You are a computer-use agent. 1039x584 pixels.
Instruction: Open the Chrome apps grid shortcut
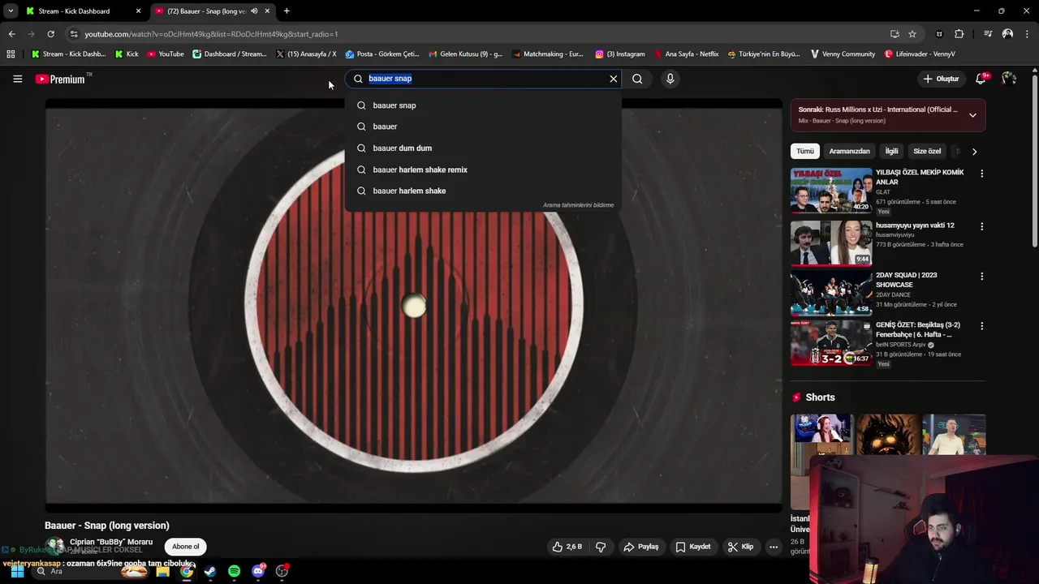tap(11, 54)
